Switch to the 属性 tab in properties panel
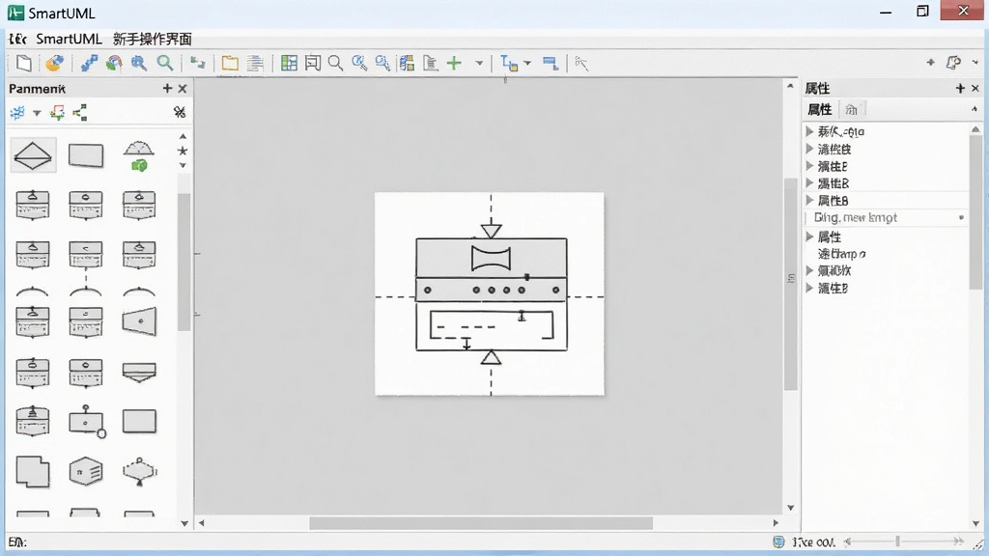989x556 pixels. 819,110
